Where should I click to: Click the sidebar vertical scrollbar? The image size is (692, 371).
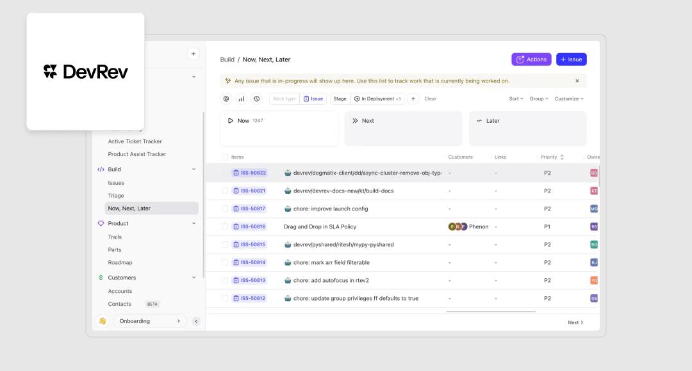204,195
